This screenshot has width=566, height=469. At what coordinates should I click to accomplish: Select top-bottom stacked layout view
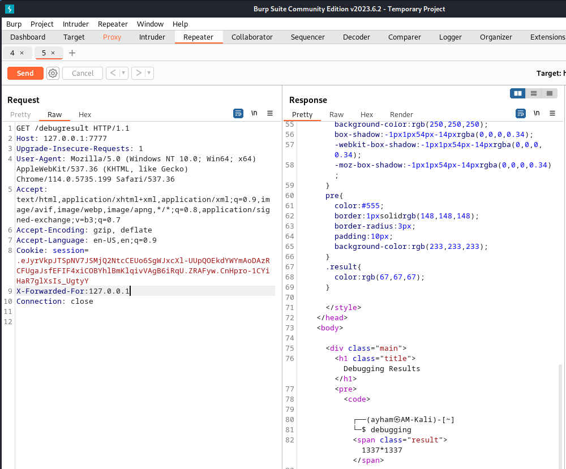(534, 93)
